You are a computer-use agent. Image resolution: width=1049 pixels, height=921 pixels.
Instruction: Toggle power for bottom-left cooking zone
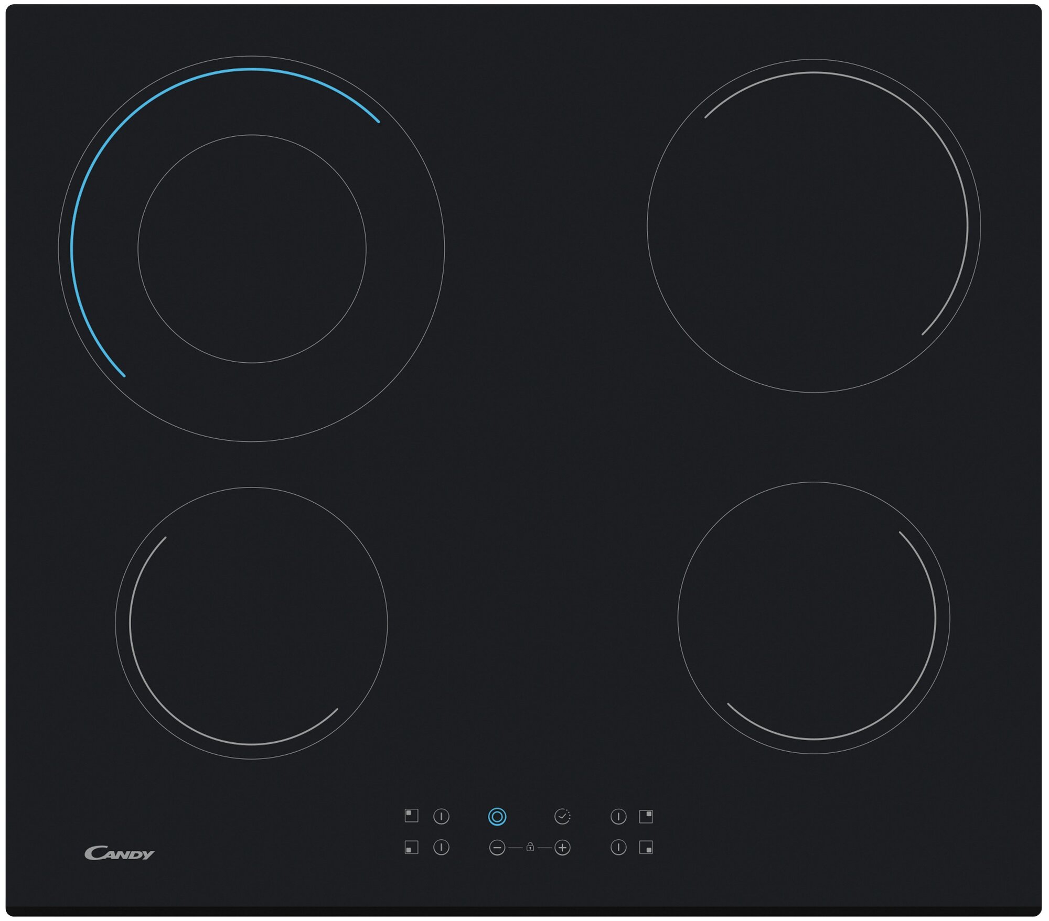pyautogui.click(x=441, y=848)
